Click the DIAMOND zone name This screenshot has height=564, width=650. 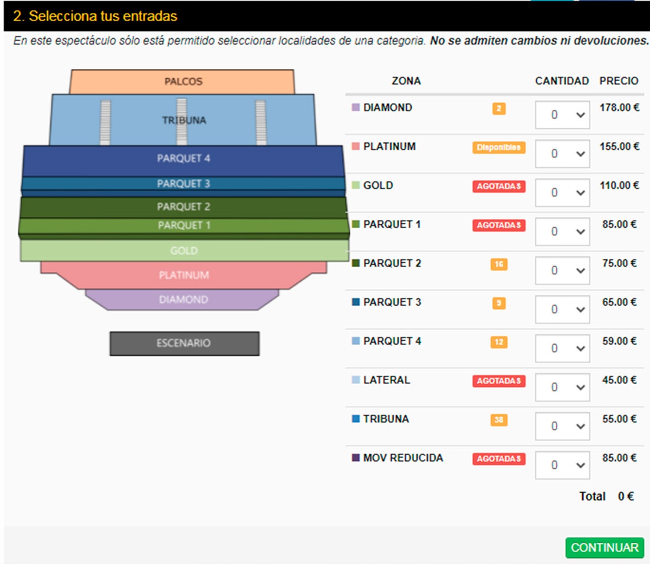[388, 107]
